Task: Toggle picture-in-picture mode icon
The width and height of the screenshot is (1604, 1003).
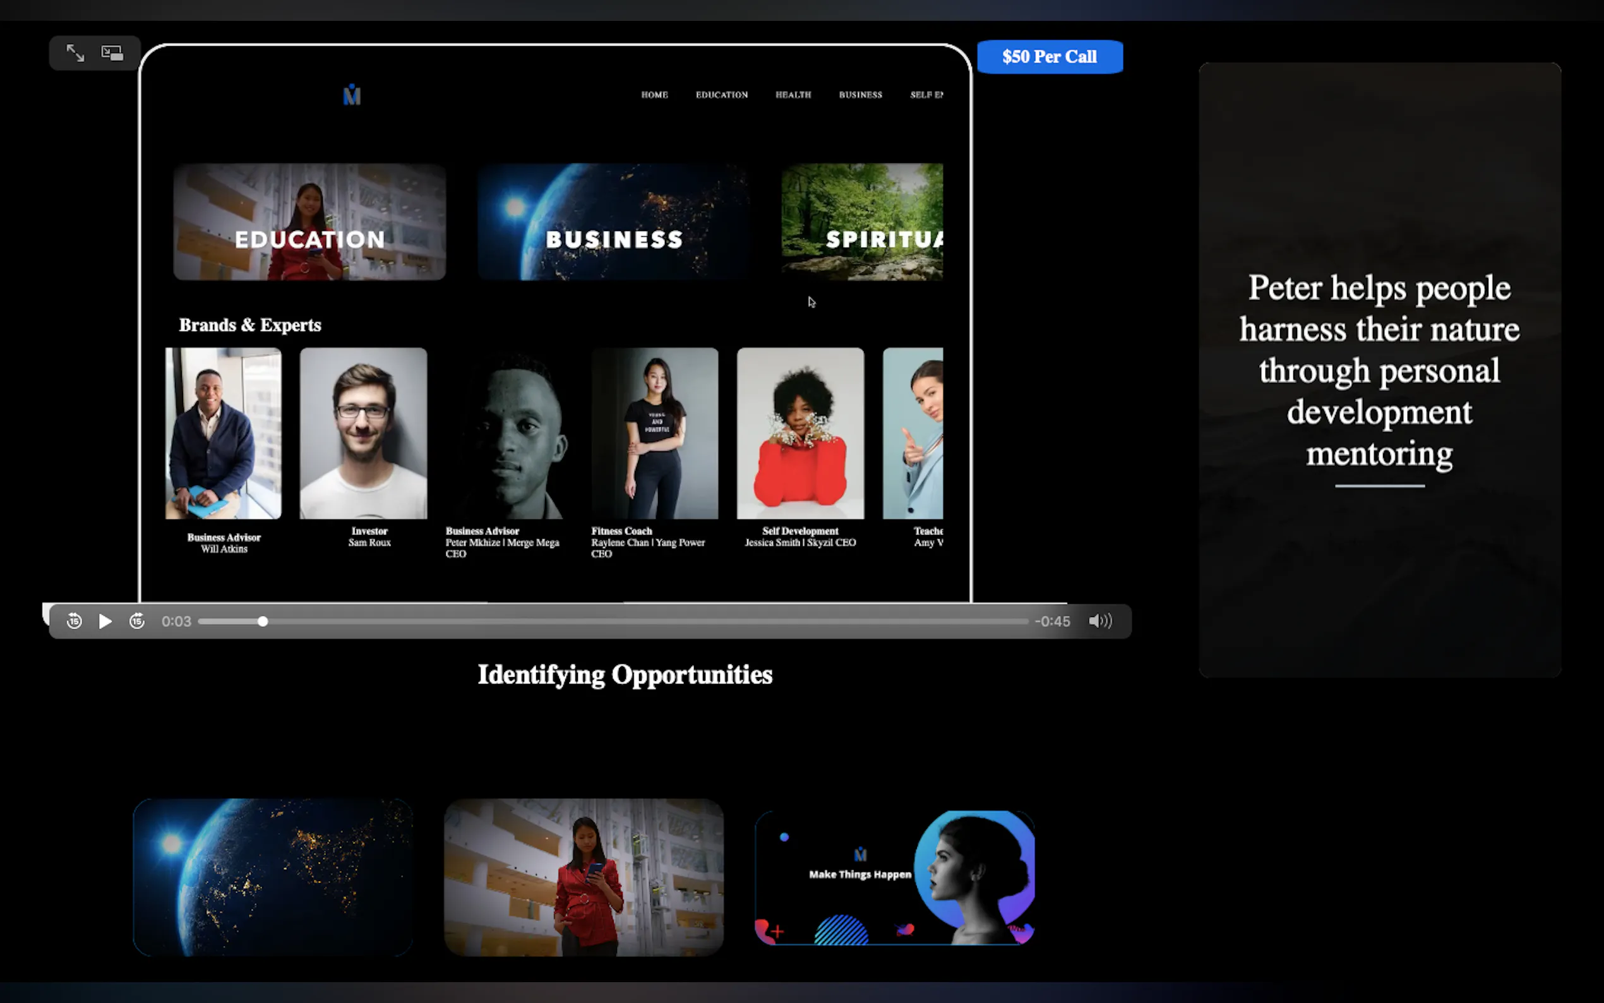Action: 112,53
